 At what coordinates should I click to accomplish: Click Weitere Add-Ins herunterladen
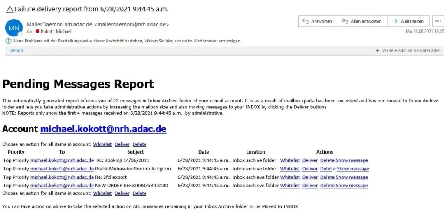click(408, 50)
